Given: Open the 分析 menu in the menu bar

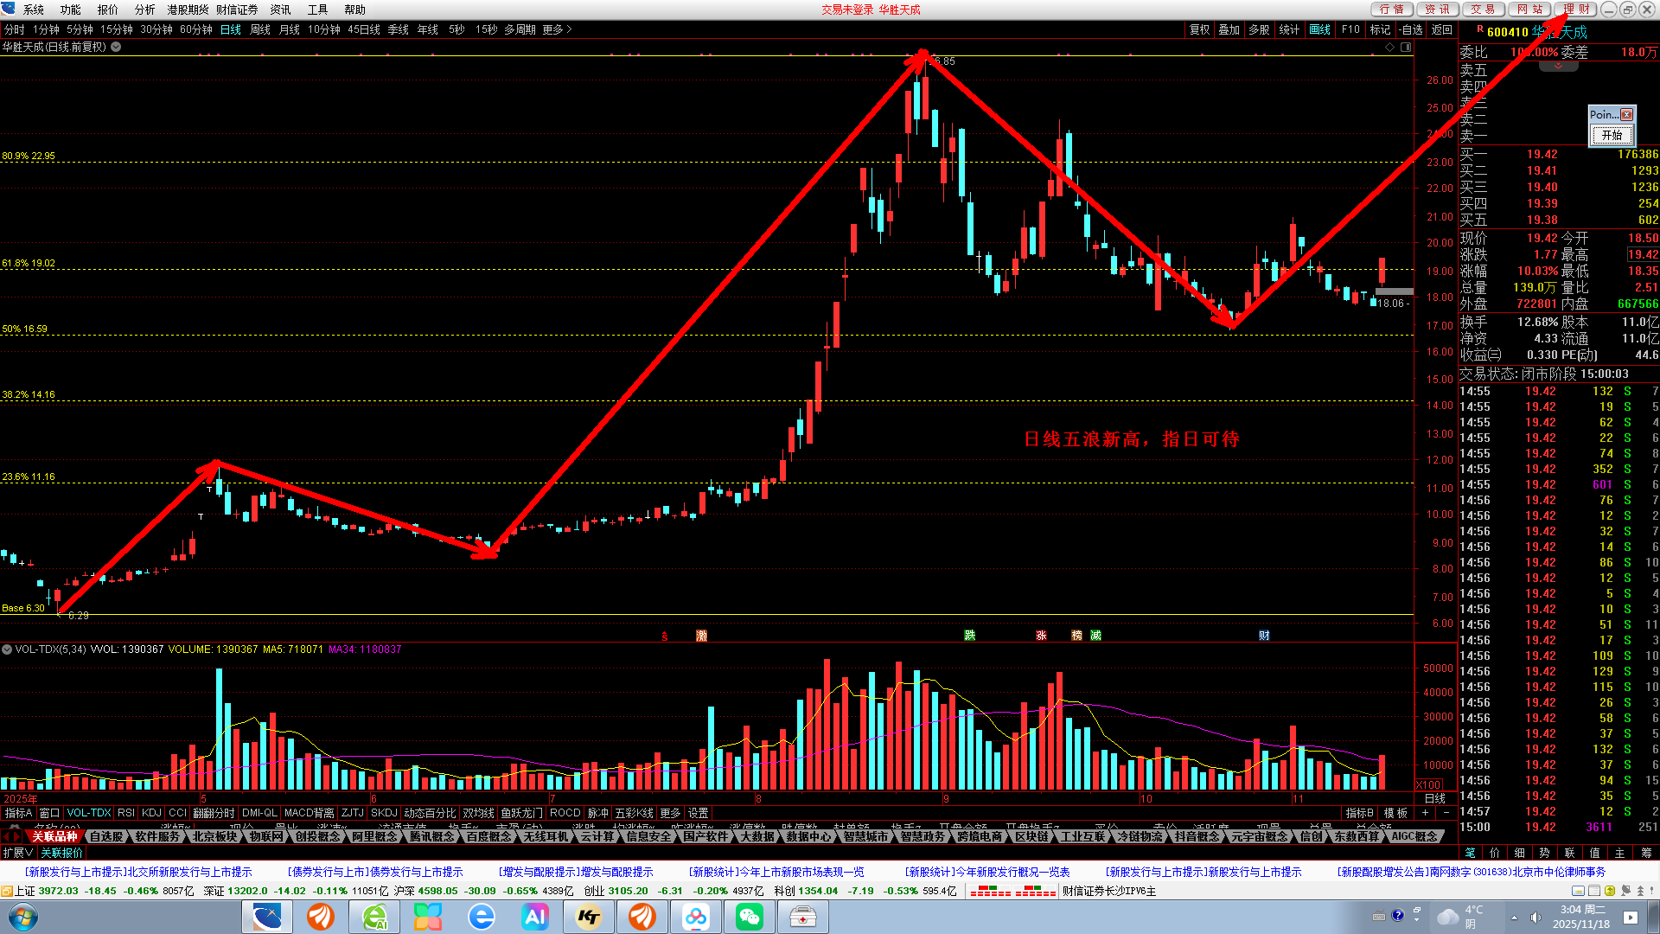Looking at the screenshot, I should (x=144, y=10).
